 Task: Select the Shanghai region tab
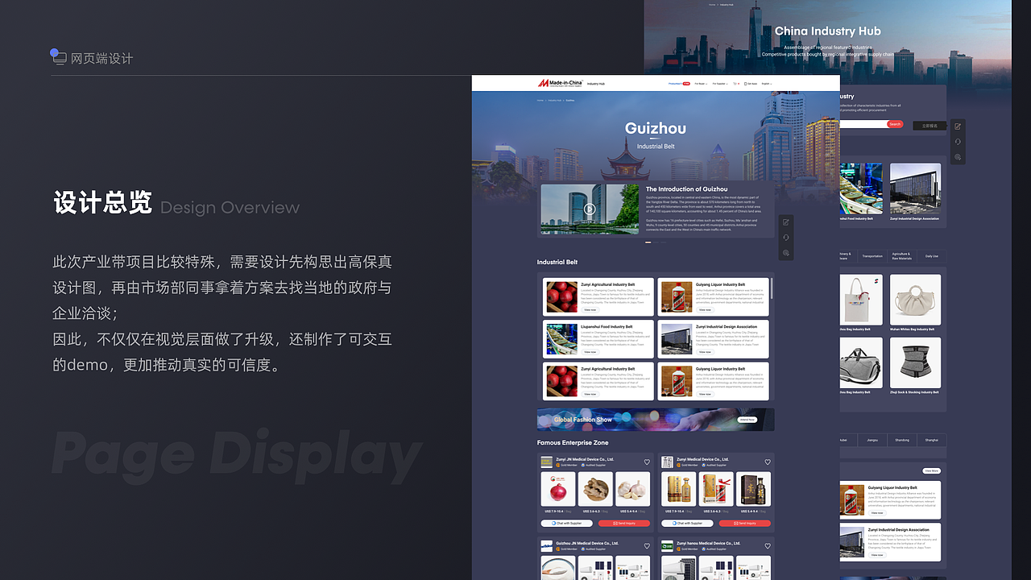(x=932, y=440)
